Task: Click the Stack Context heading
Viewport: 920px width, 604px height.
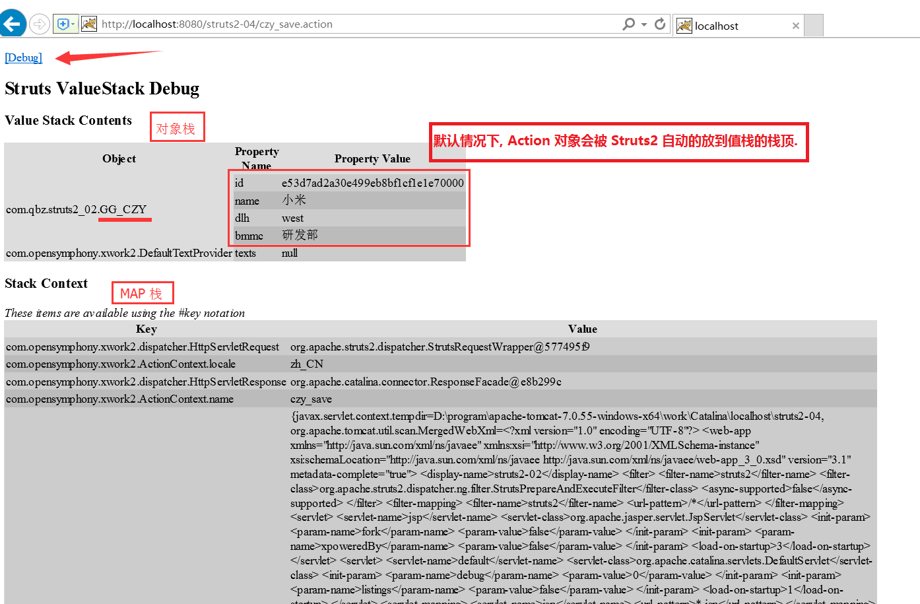Action: tap(46, 283)
